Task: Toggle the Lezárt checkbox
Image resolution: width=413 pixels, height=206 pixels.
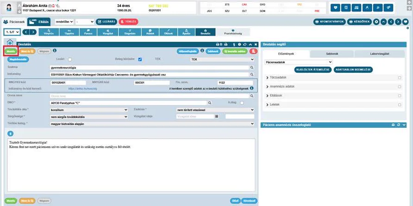Action: tap(70, 60)
